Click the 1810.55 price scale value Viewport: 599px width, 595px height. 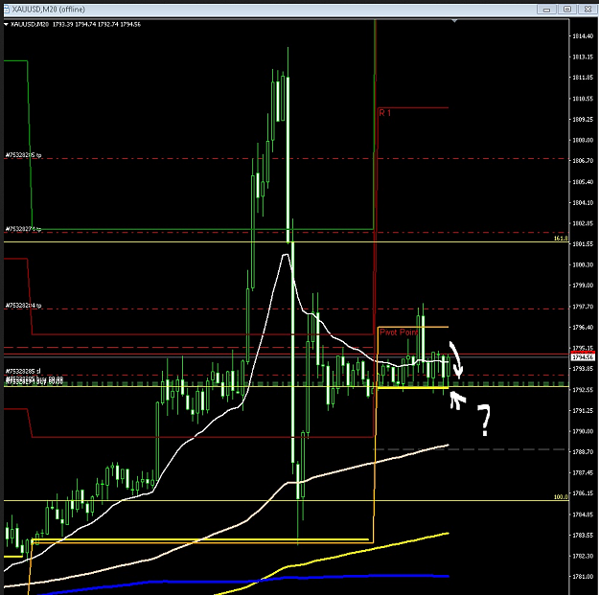(x=583, y=99)
